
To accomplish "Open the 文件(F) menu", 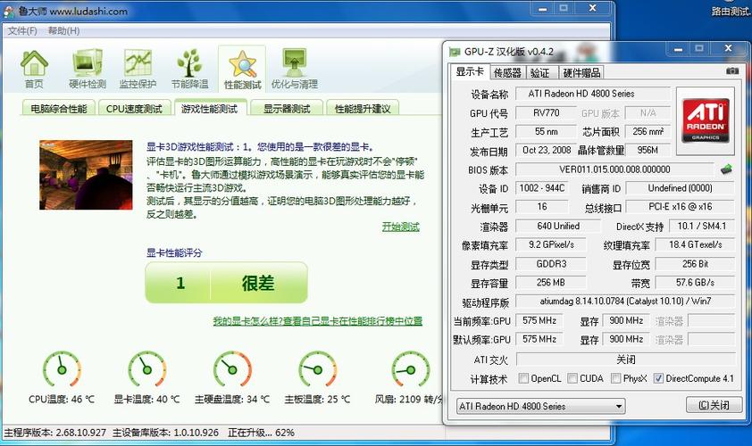I will tap(22, 30).
